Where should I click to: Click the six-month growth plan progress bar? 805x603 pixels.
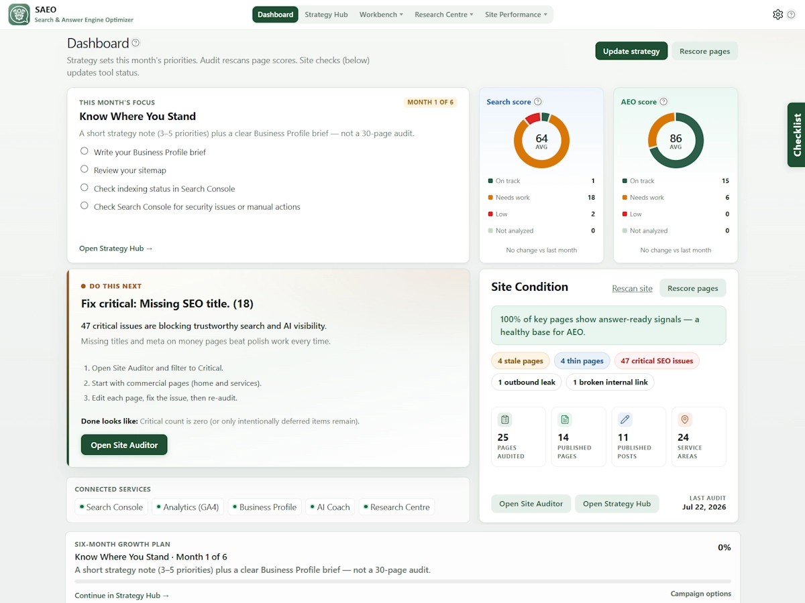click(402, 582)
